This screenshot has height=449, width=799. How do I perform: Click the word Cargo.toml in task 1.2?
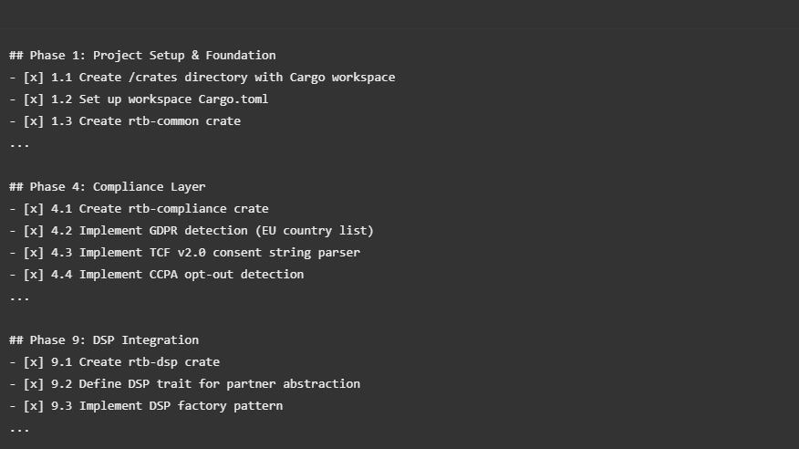point(233,99)
